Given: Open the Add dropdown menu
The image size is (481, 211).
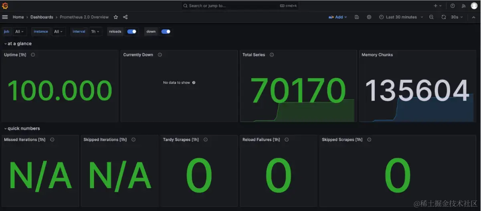Looking at the screenshot, I should pos(338,17).
